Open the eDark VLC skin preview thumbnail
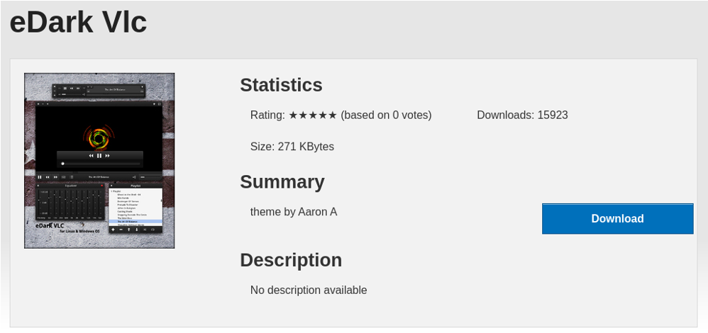The image size is (708, 333). (x=99, y=161)
